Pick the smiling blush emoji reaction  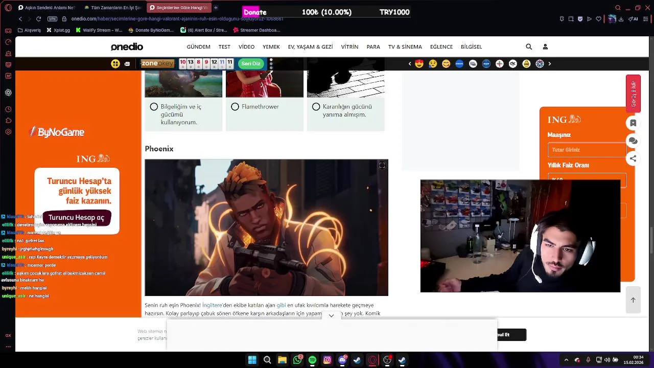point(446,64)
